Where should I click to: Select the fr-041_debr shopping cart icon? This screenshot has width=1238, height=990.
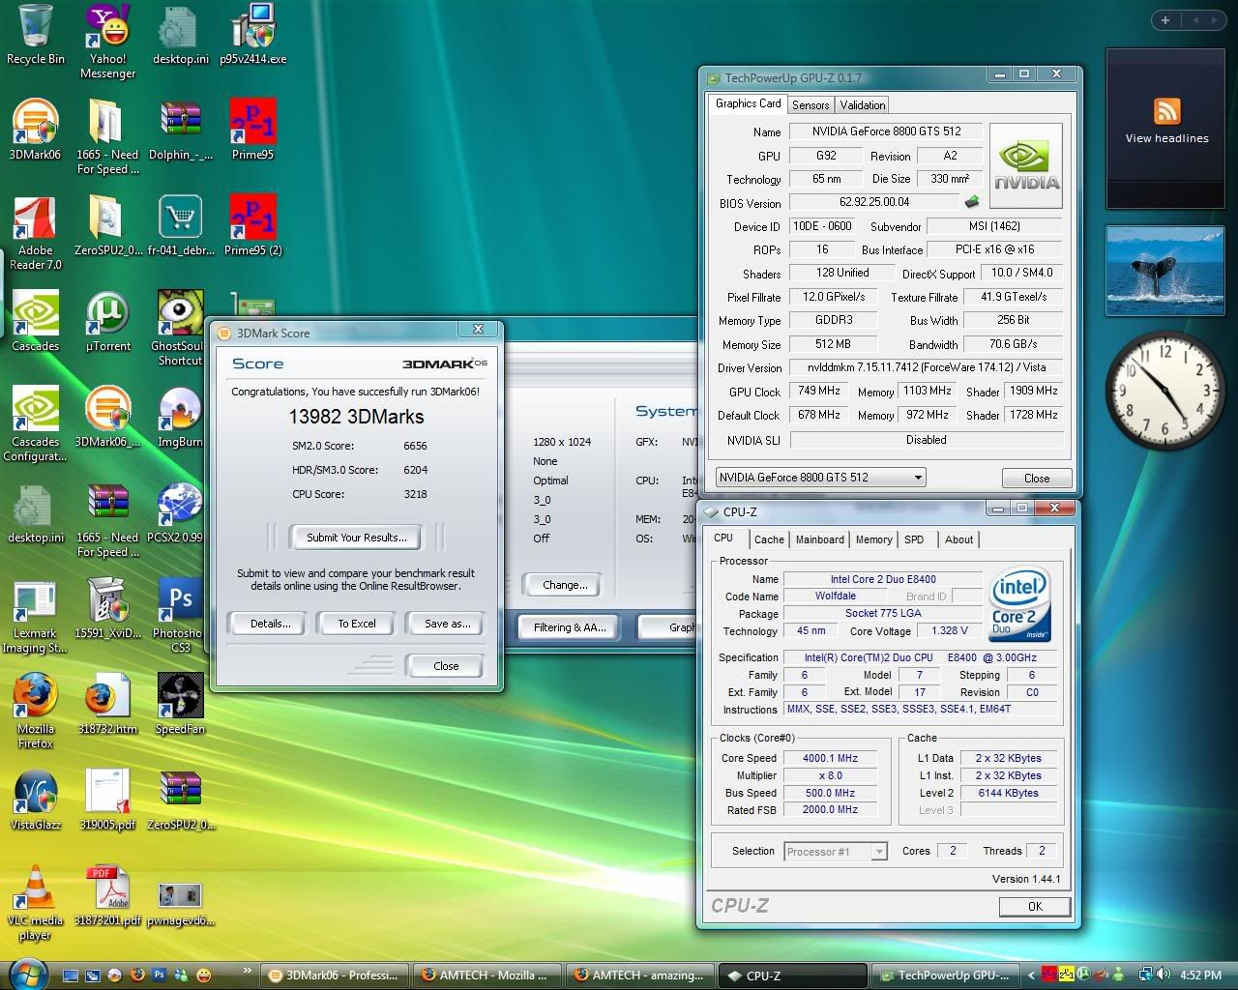pyautogui.click(x=181, y=225)
